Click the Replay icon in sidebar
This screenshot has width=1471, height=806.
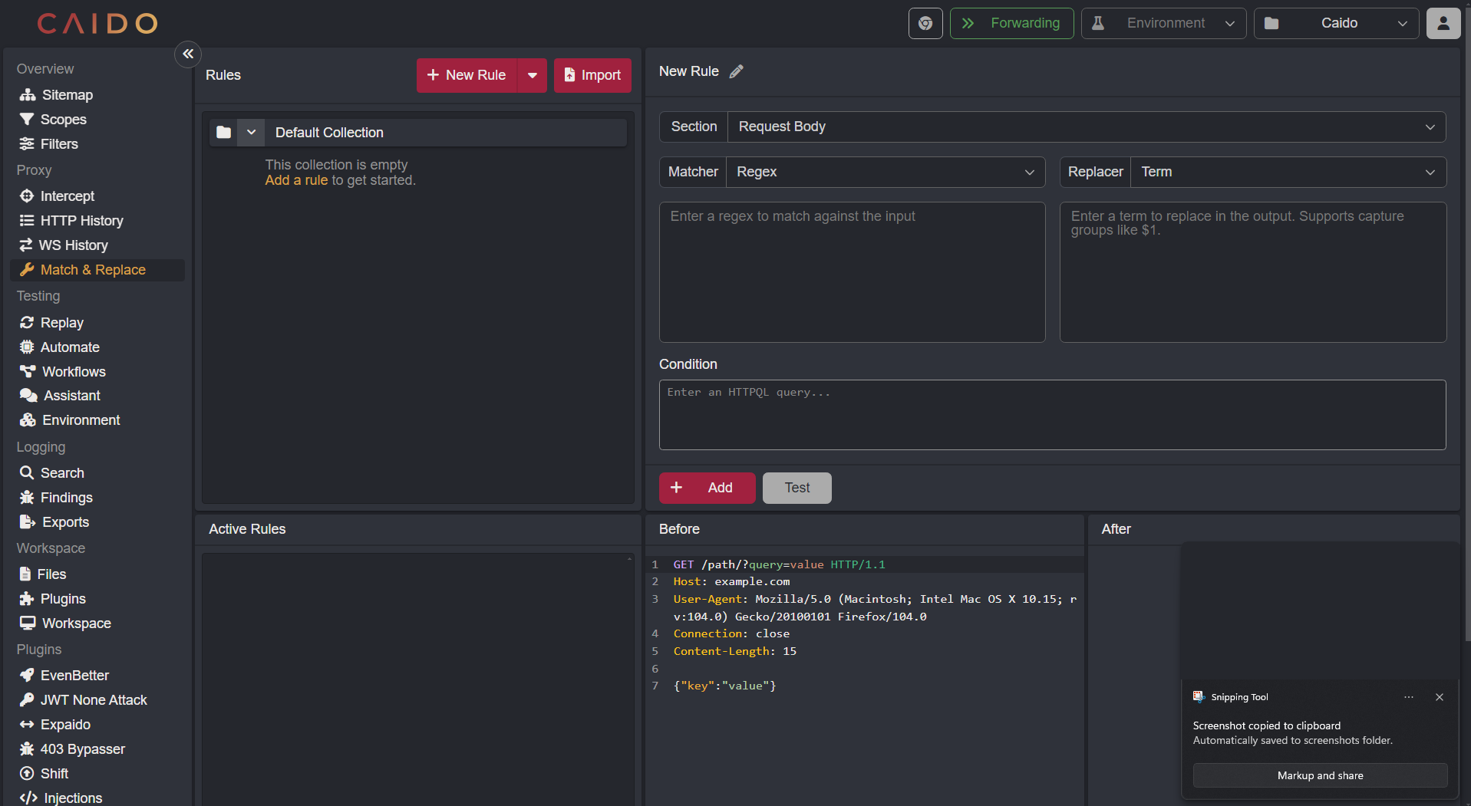pyautogui.click(x=27, y=323)
